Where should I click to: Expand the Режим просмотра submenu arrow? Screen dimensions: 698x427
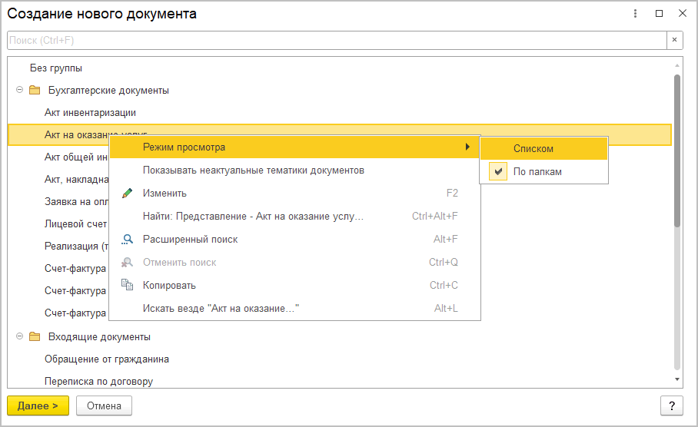(x=467, y=147)
